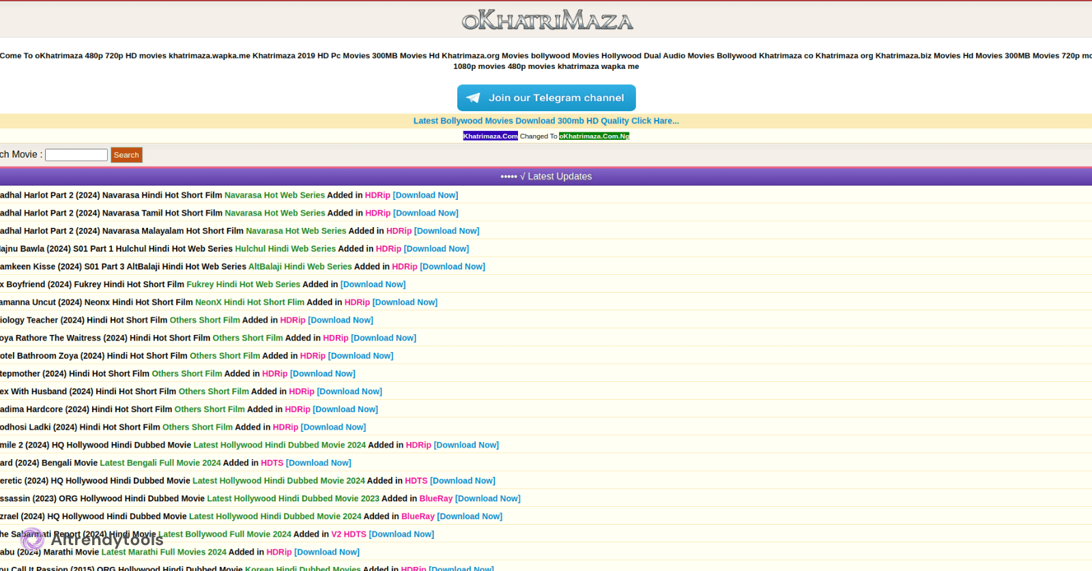Open Korean Hindi Dubbed Movies category

303,568
